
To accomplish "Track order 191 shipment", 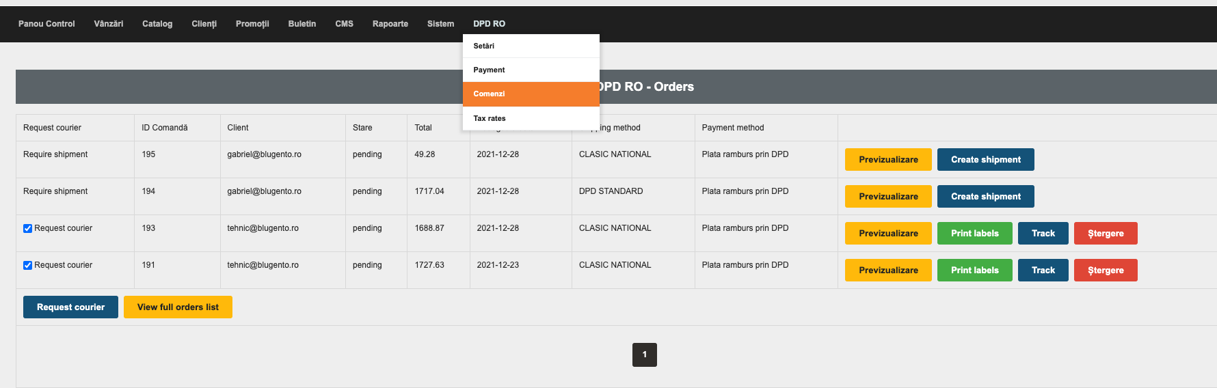I will click(1043, 271).
